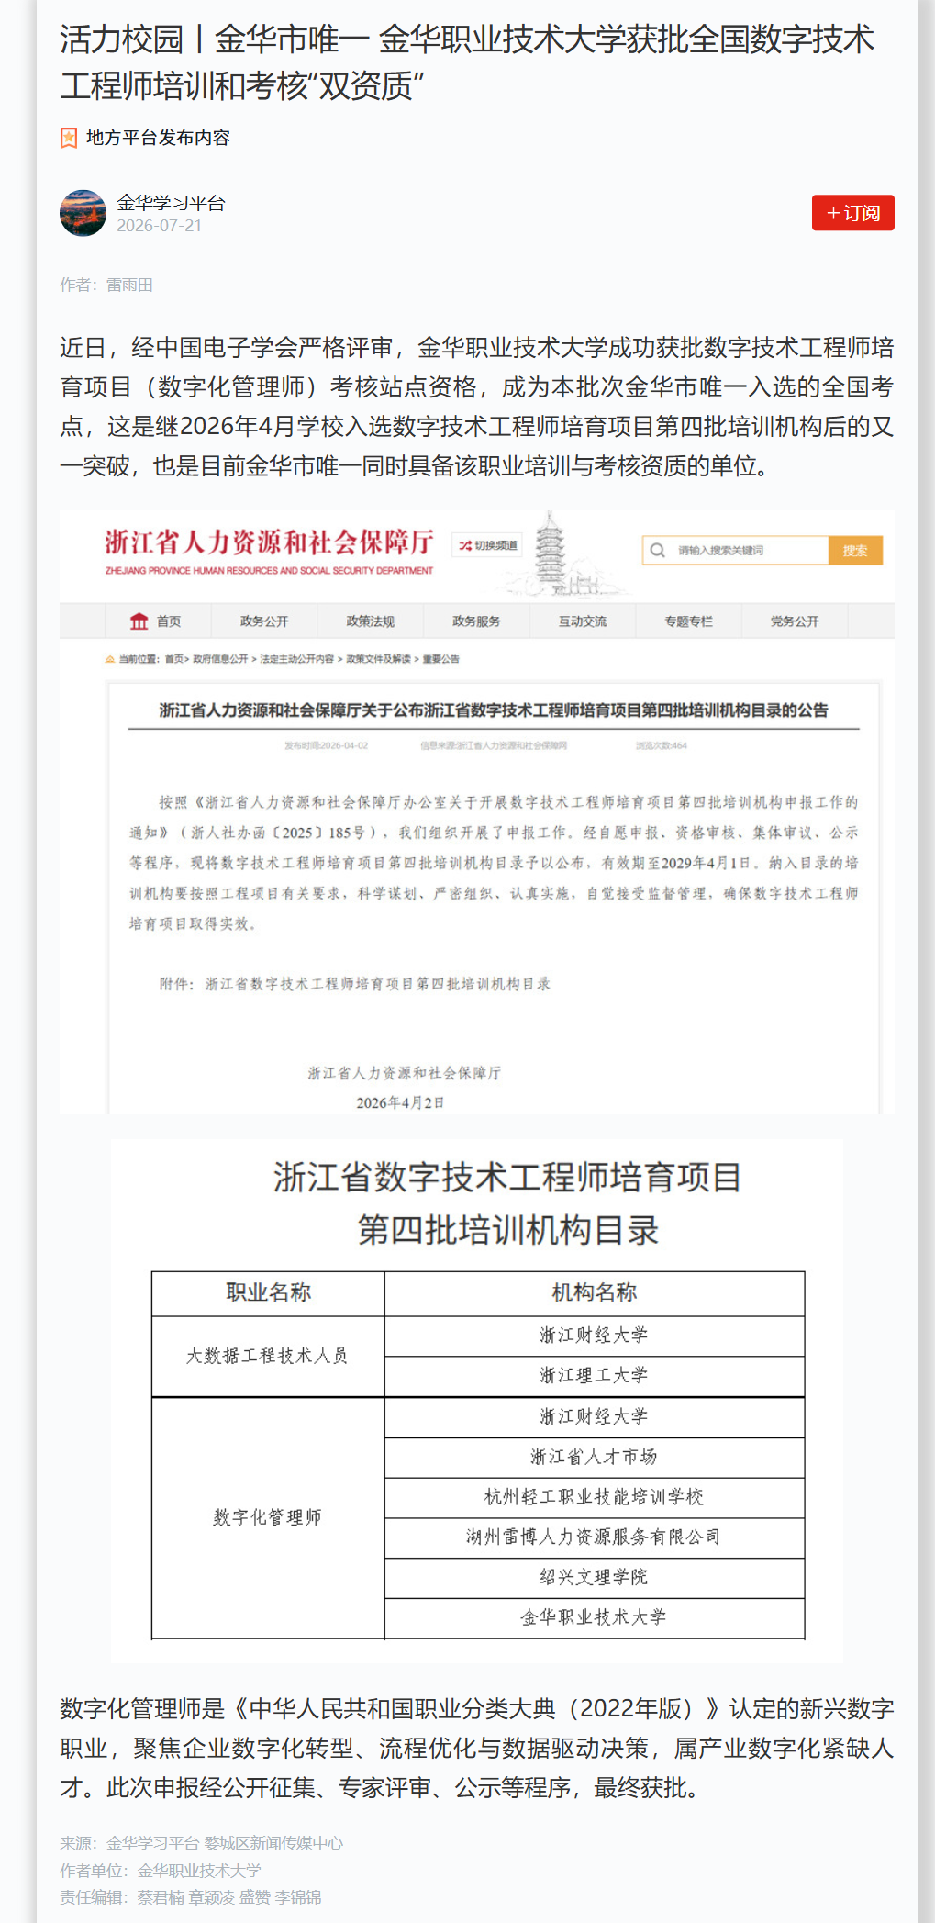This screenshot has width=935, height=1923.
Task: Click the red 订阅 subscribe button
Action: [x=852, y=213]
